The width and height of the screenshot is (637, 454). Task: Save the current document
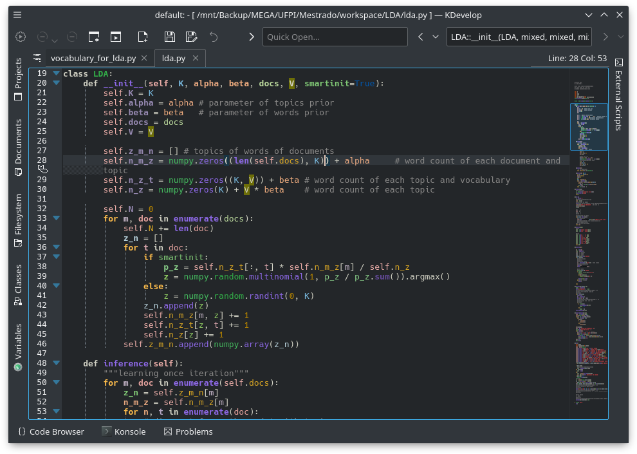(x=169, y=37)
